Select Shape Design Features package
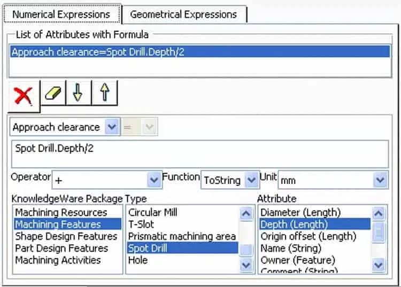This screenshot has height=287, width=401. pos(67,236)
